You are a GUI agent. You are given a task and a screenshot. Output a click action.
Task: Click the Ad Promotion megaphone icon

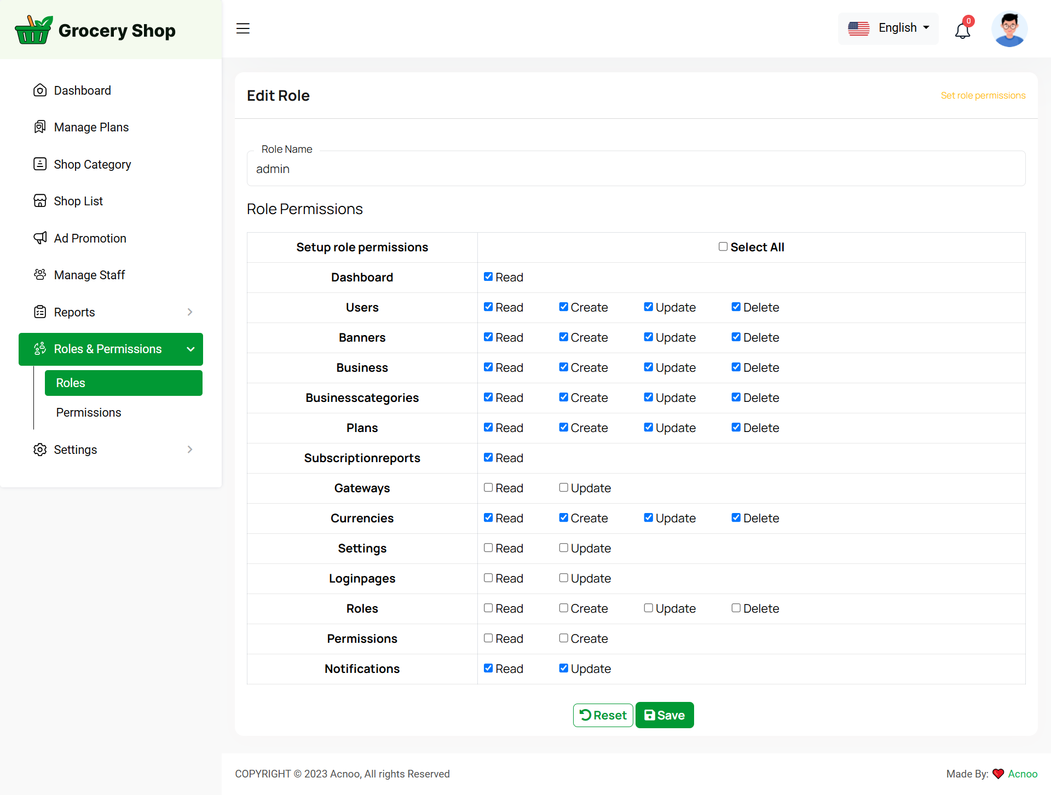40,238
